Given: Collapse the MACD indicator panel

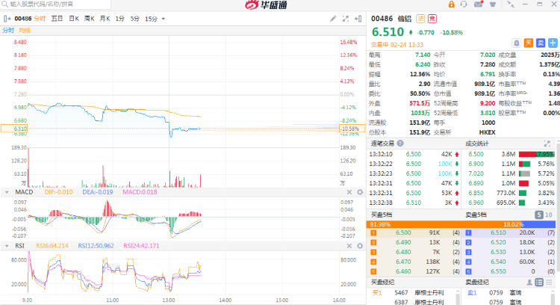Looking at the screenshot, I should [x=7, y=192].
